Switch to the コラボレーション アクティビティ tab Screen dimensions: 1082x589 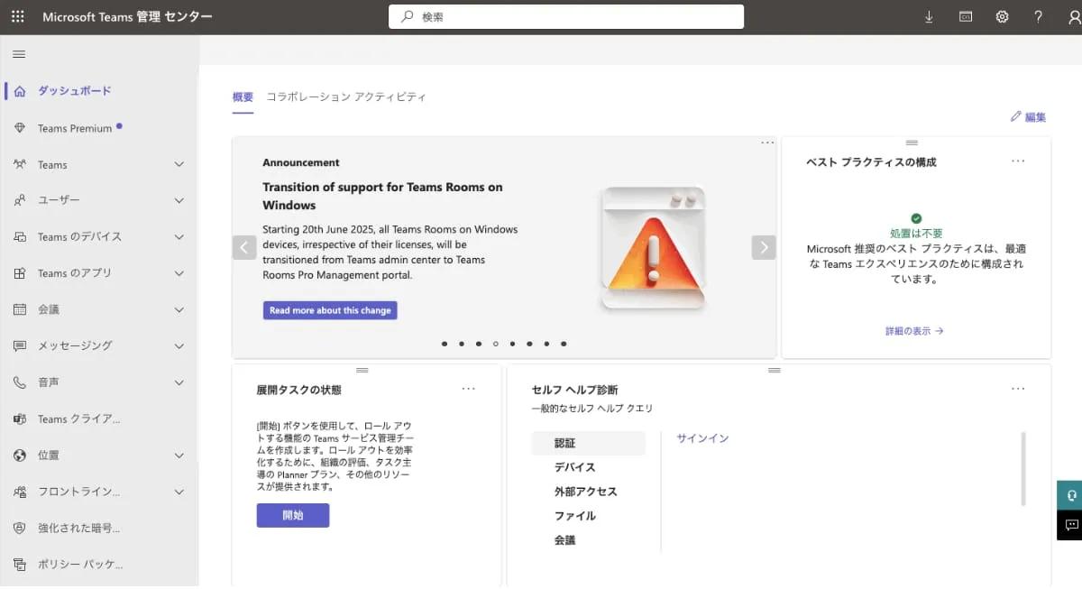(x=344, y=97)
